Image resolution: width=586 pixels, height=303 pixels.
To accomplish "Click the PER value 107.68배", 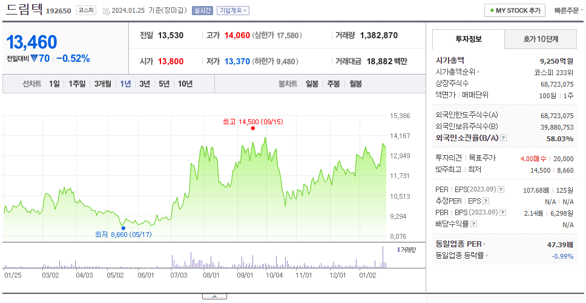I will pos(536,190).
